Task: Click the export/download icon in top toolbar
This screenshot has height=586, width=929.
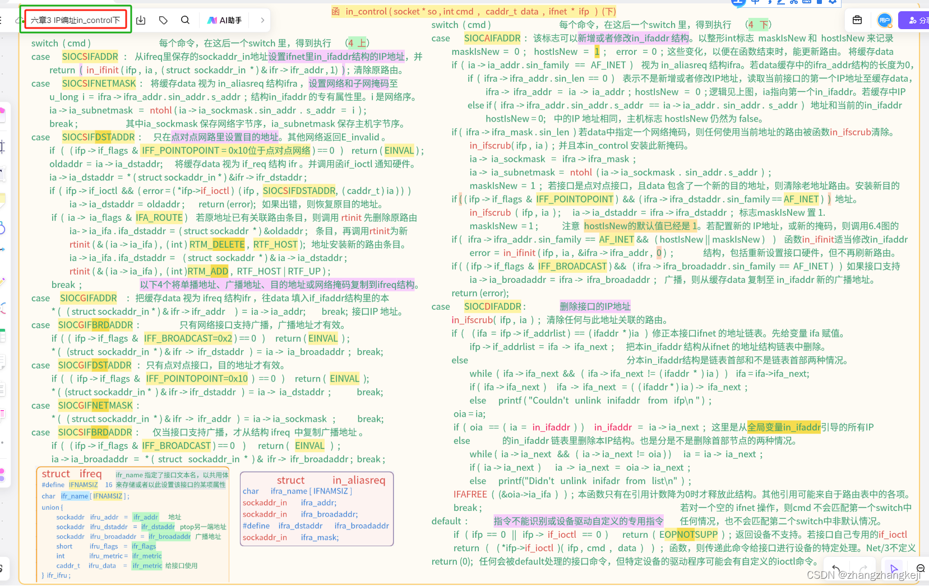Action: click(141, 20)
